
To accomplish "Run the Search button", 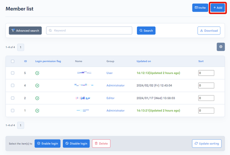I will (146, 31).
